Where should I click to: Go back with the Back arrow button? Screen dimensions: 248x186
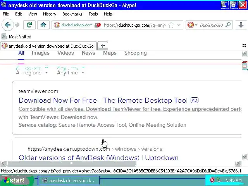point(8,25)
